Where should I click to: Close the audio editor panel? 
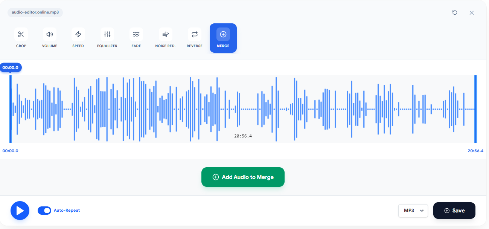472,13
